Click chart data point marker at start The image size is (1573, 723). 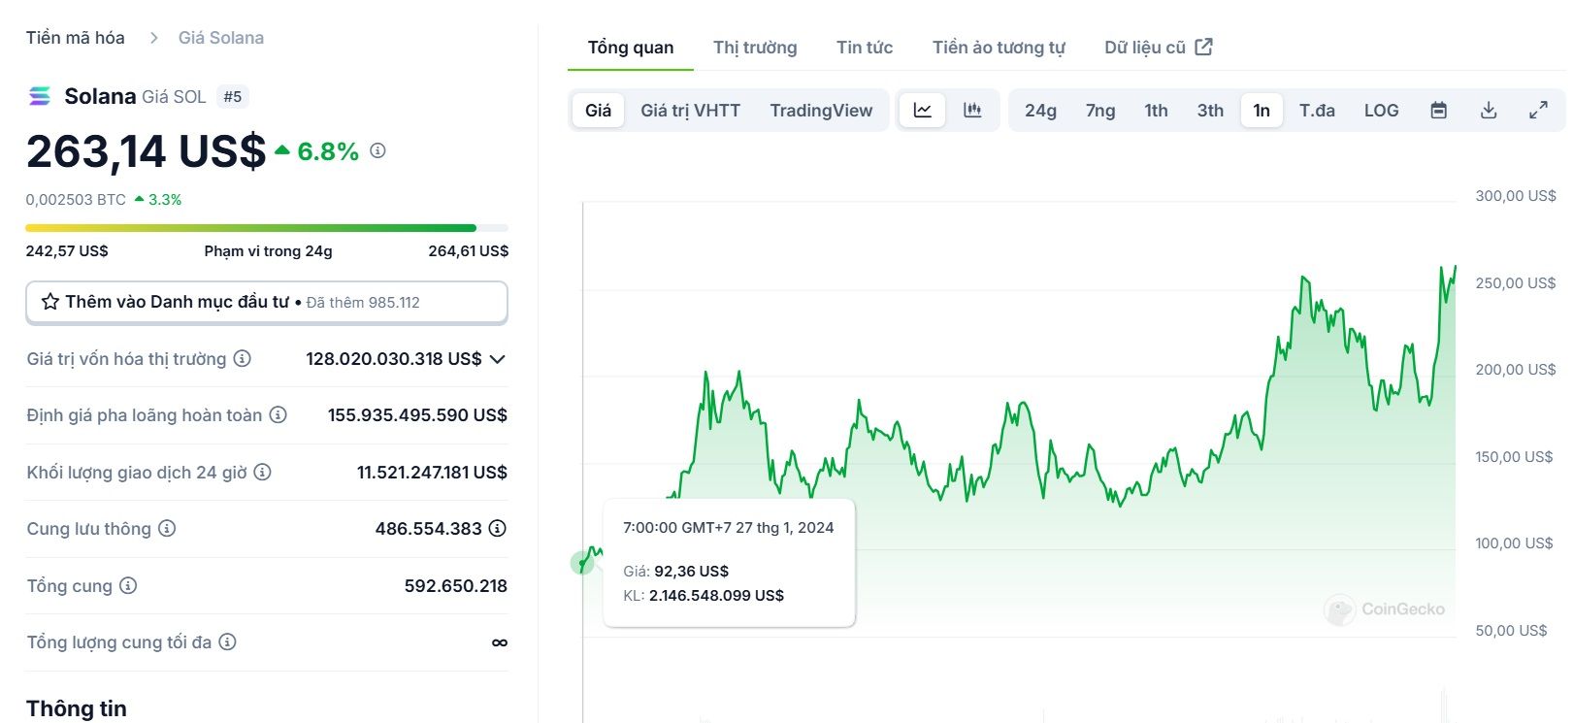coord(582,563)
